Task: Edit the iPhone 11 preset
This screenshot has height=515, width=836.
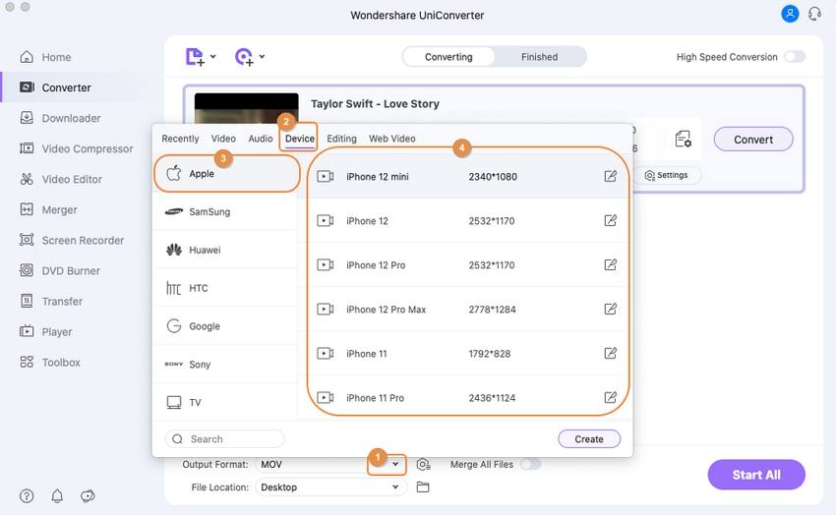Action: point(611,353)
